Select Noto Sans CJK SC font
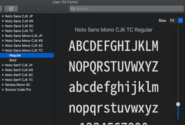Screen dimensions: 185x125 coord(19,26)
